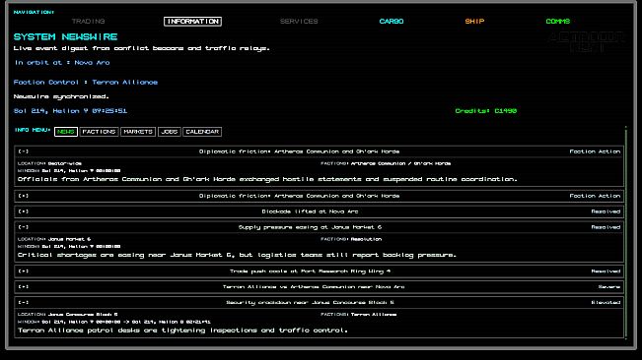Show the Markets info menu section
Image resolution: width=642 pixels, height=360 pixels.
138,132
